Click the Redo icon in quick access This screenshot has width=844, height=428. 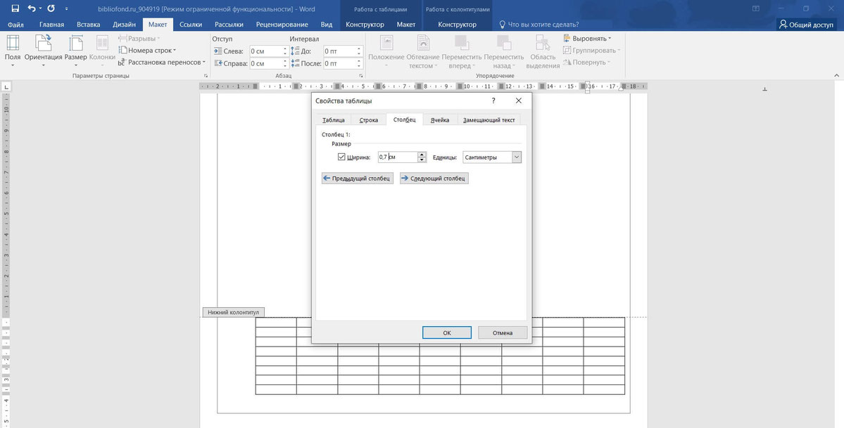[51, 8]
